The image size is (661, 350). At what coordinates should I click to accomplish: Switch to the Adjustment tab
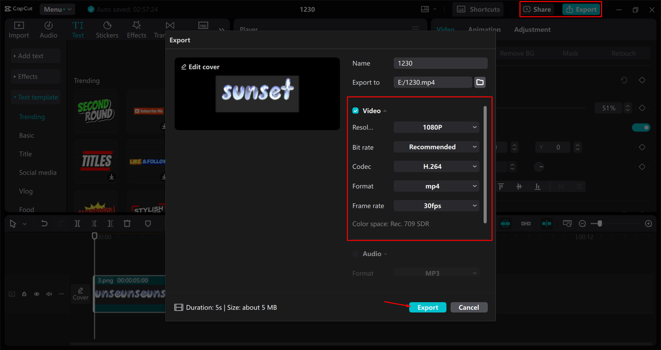click(x=532, y=29)
